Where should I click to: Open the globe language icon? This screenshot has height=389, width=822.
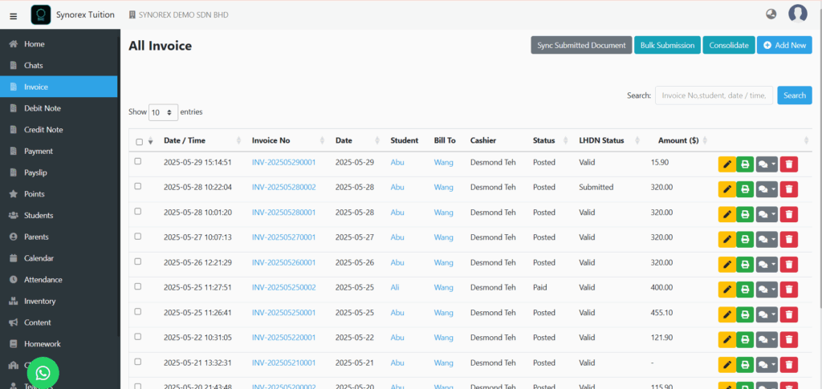point(771,14)
